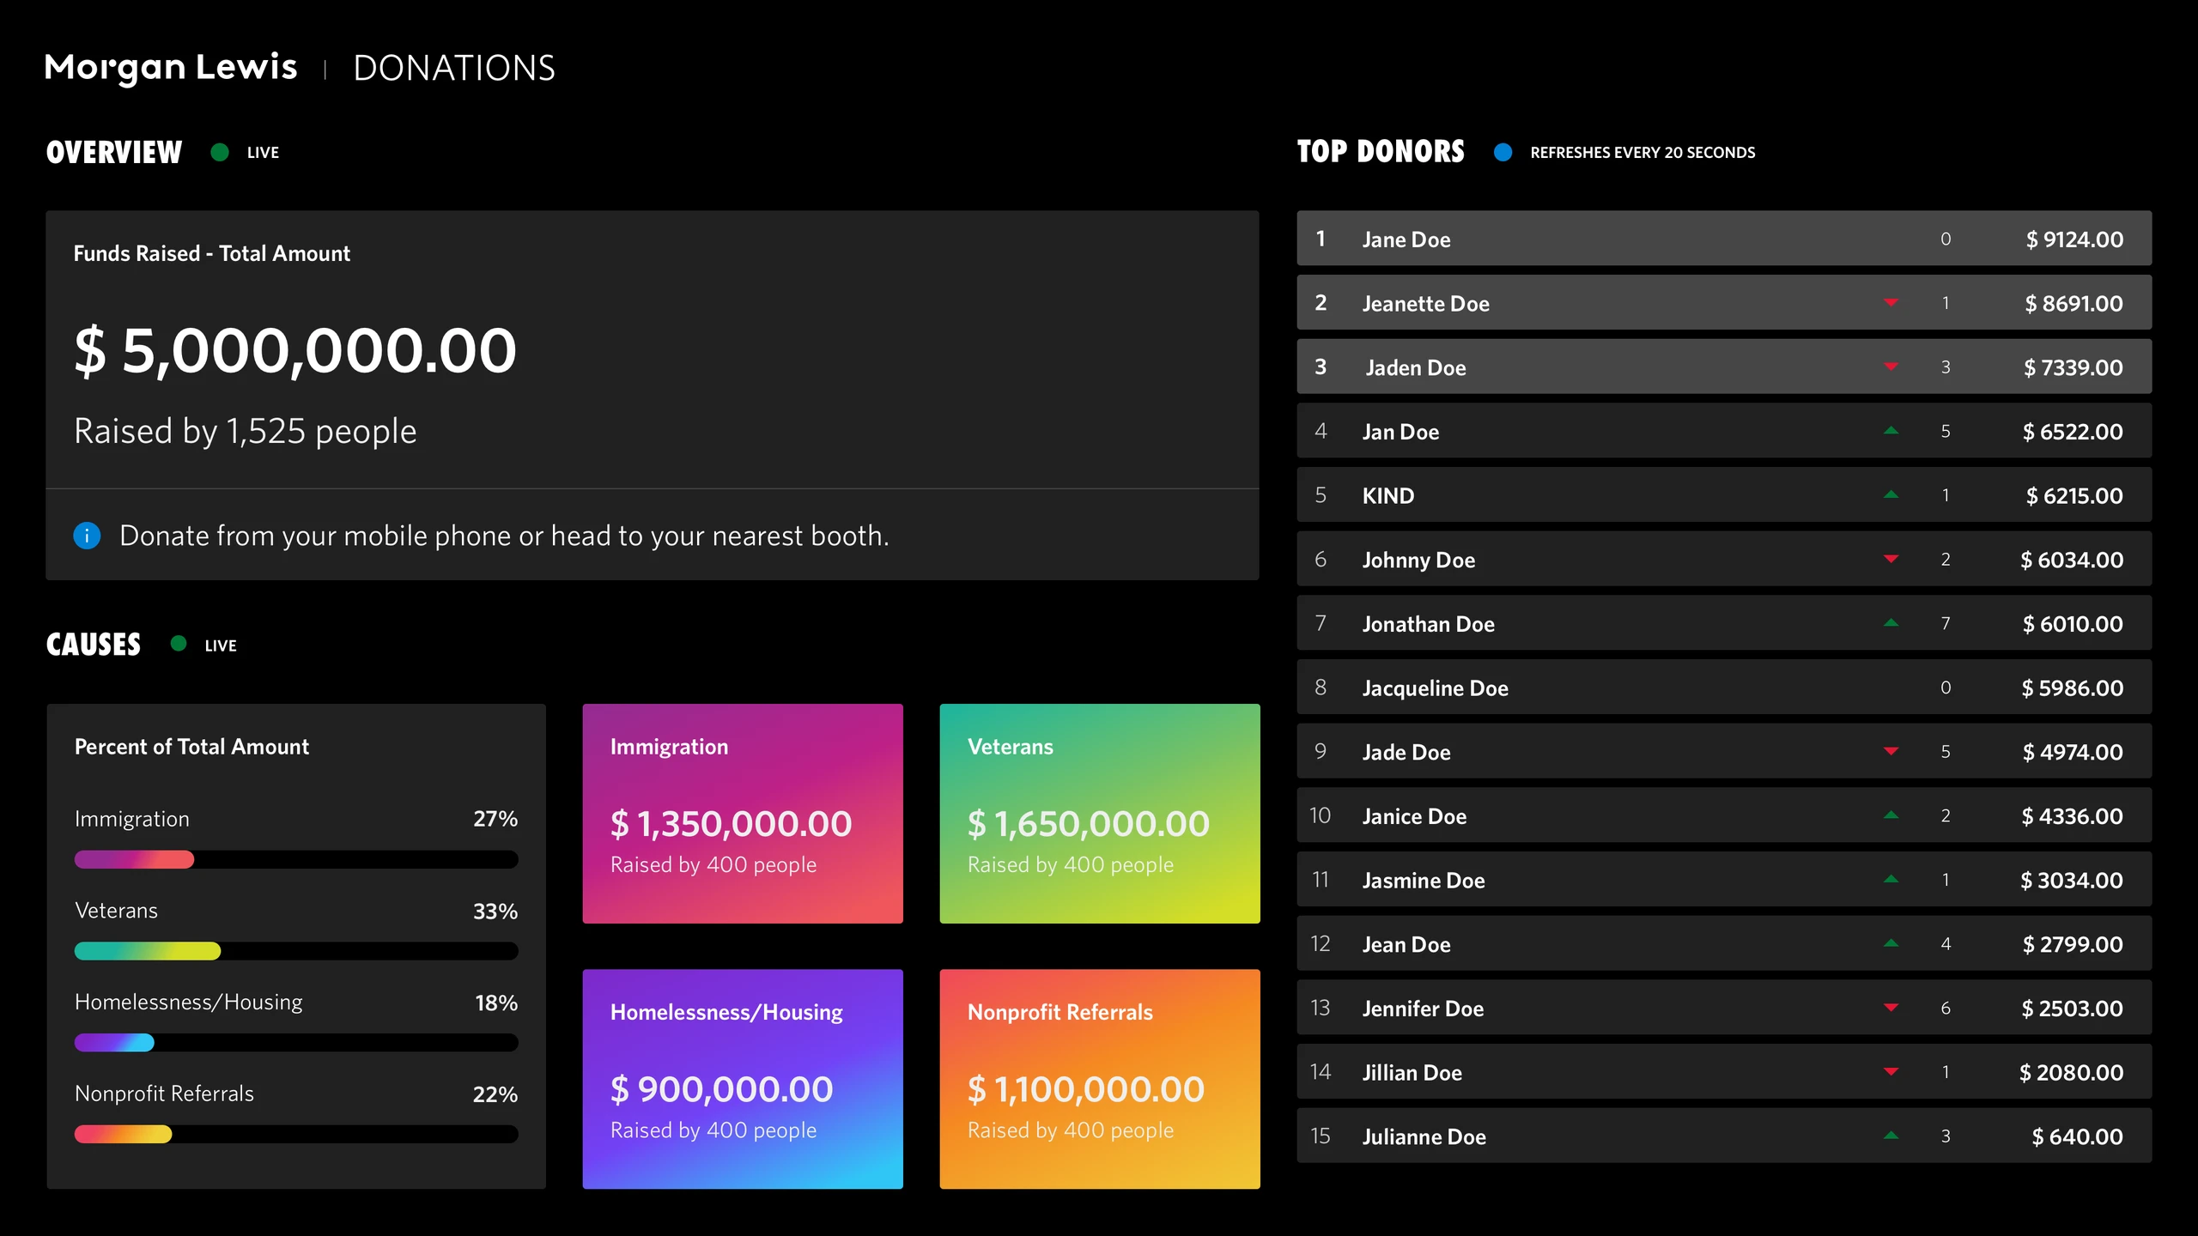Screen dimensions: 2198x1236
Task: Click the Nonprofit Referrals 22% progress bar
Action: pos(296,1134)
